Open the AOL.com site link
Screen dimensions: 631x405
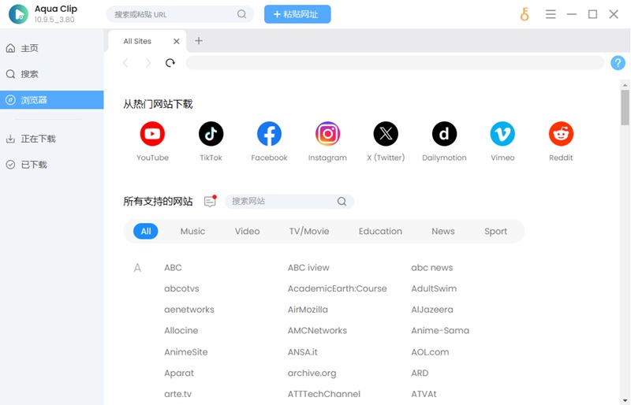(x=430, y=352)
